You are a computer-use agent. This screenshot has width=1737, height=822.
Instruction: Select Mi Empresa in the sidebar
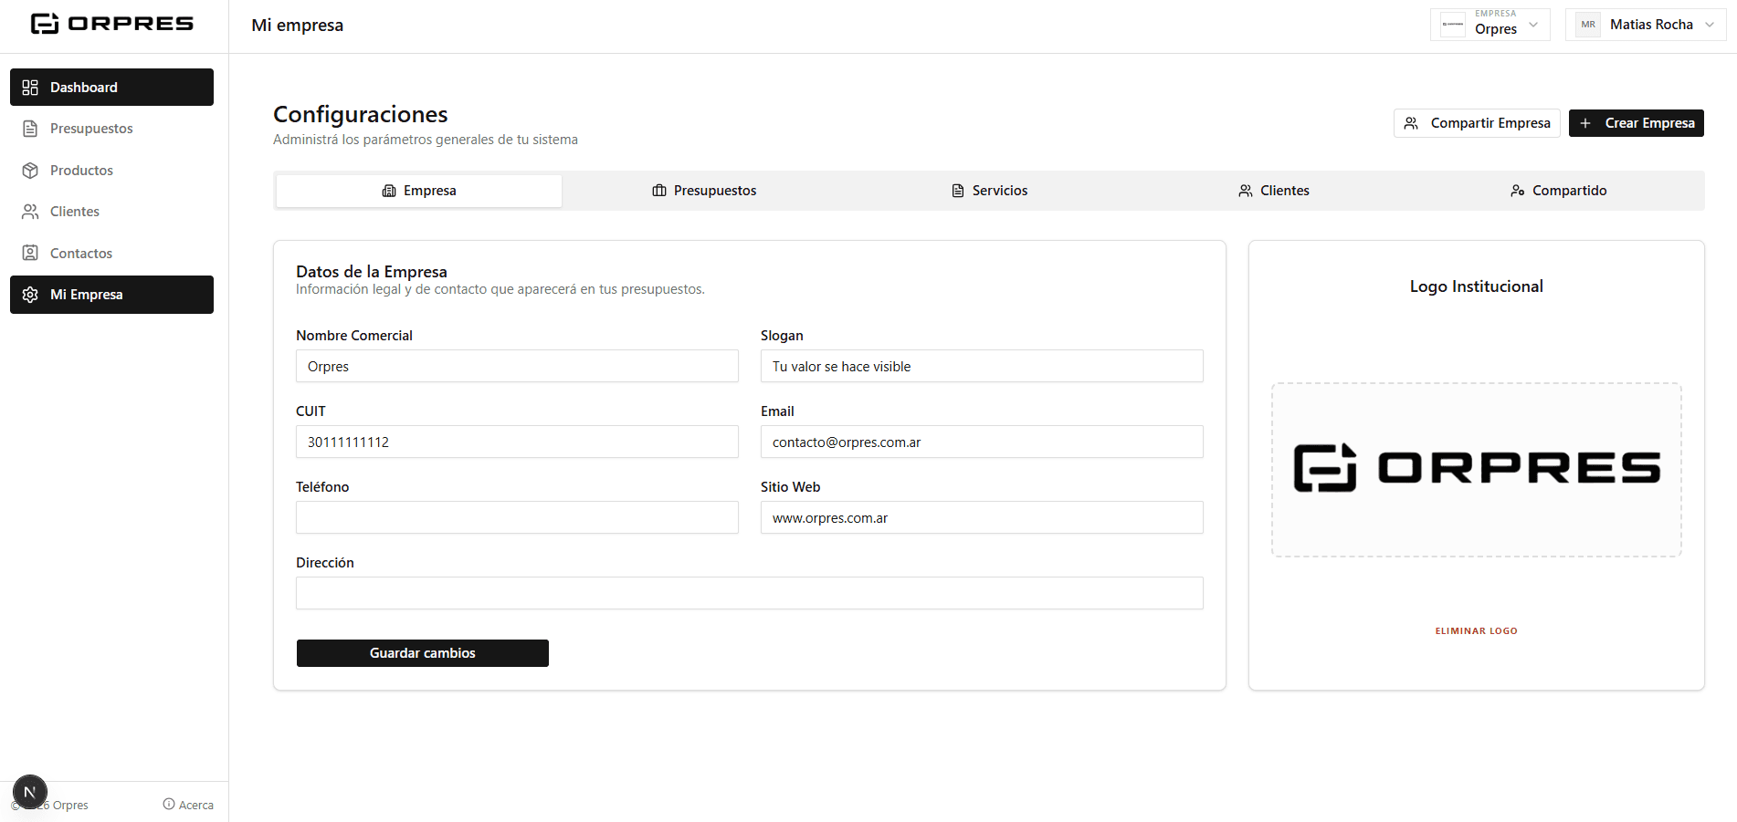click(x=111, y=295)
